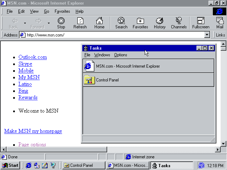Screen dimensions: 227x170
Task: Click the vertical scrollbar down arrow
Action: click(x=223, y=144)
